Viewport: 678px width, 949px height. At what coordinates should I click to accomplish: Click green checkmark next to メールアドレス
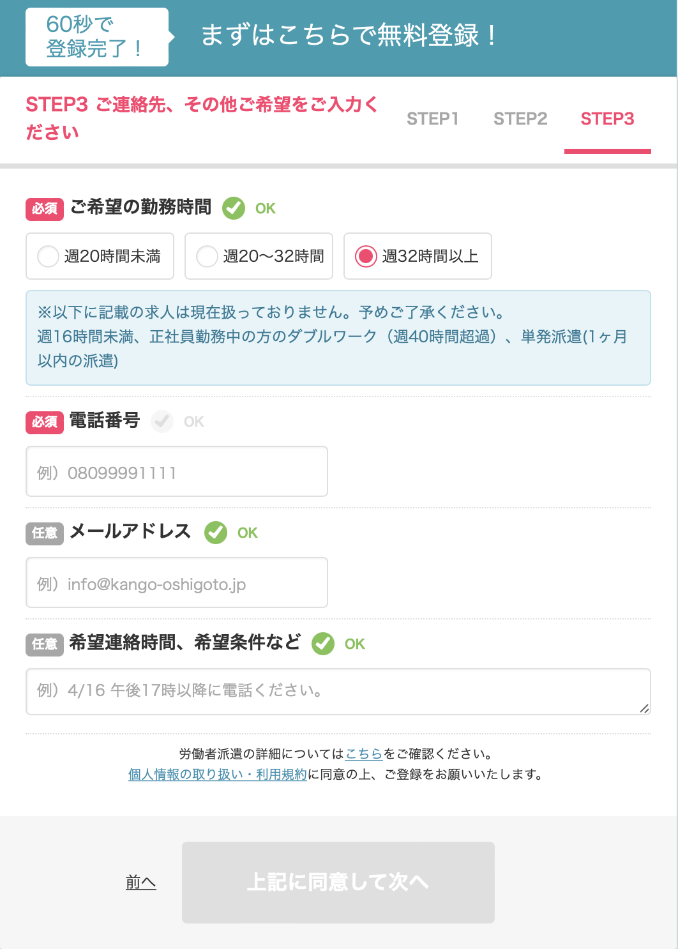coord(216,533)
